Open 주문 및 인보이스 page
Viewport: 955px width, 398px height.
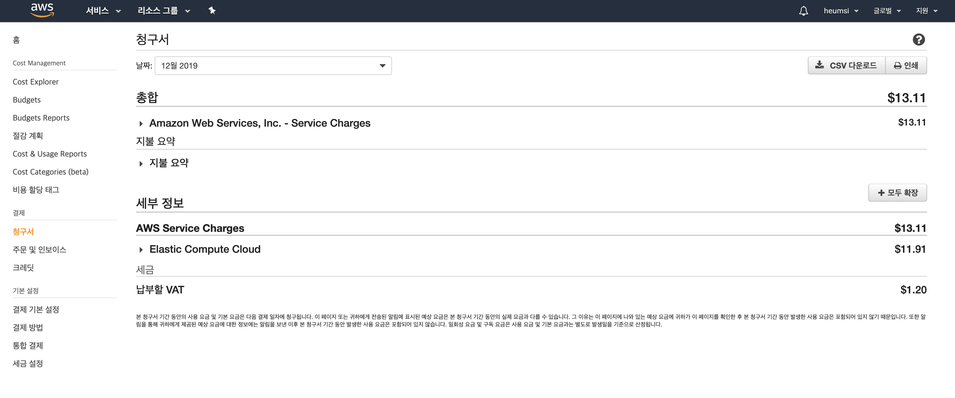39,250
